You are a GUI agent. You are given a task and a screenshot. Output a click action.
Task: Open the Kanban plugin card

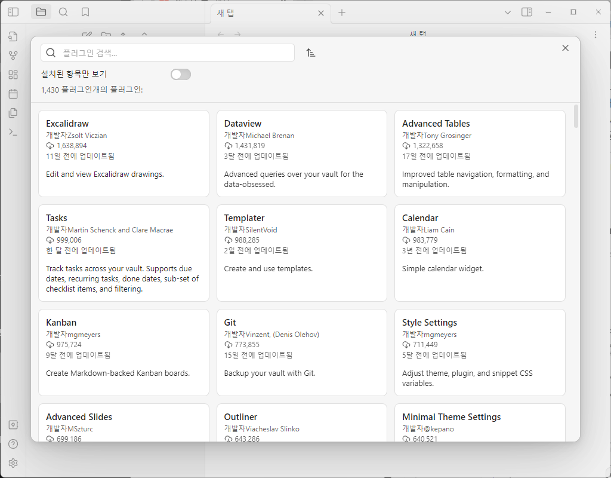coord(124,353)
